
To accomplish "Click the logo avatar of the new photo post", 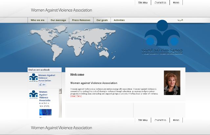I will [33, 94].
